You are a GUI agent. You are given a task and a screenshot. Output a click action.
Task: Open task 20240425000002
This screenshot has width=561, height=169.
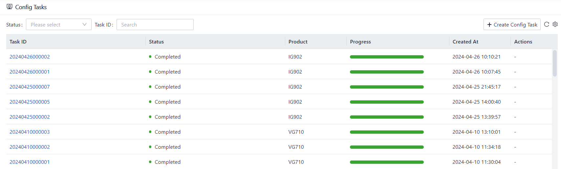coord(30,117)
